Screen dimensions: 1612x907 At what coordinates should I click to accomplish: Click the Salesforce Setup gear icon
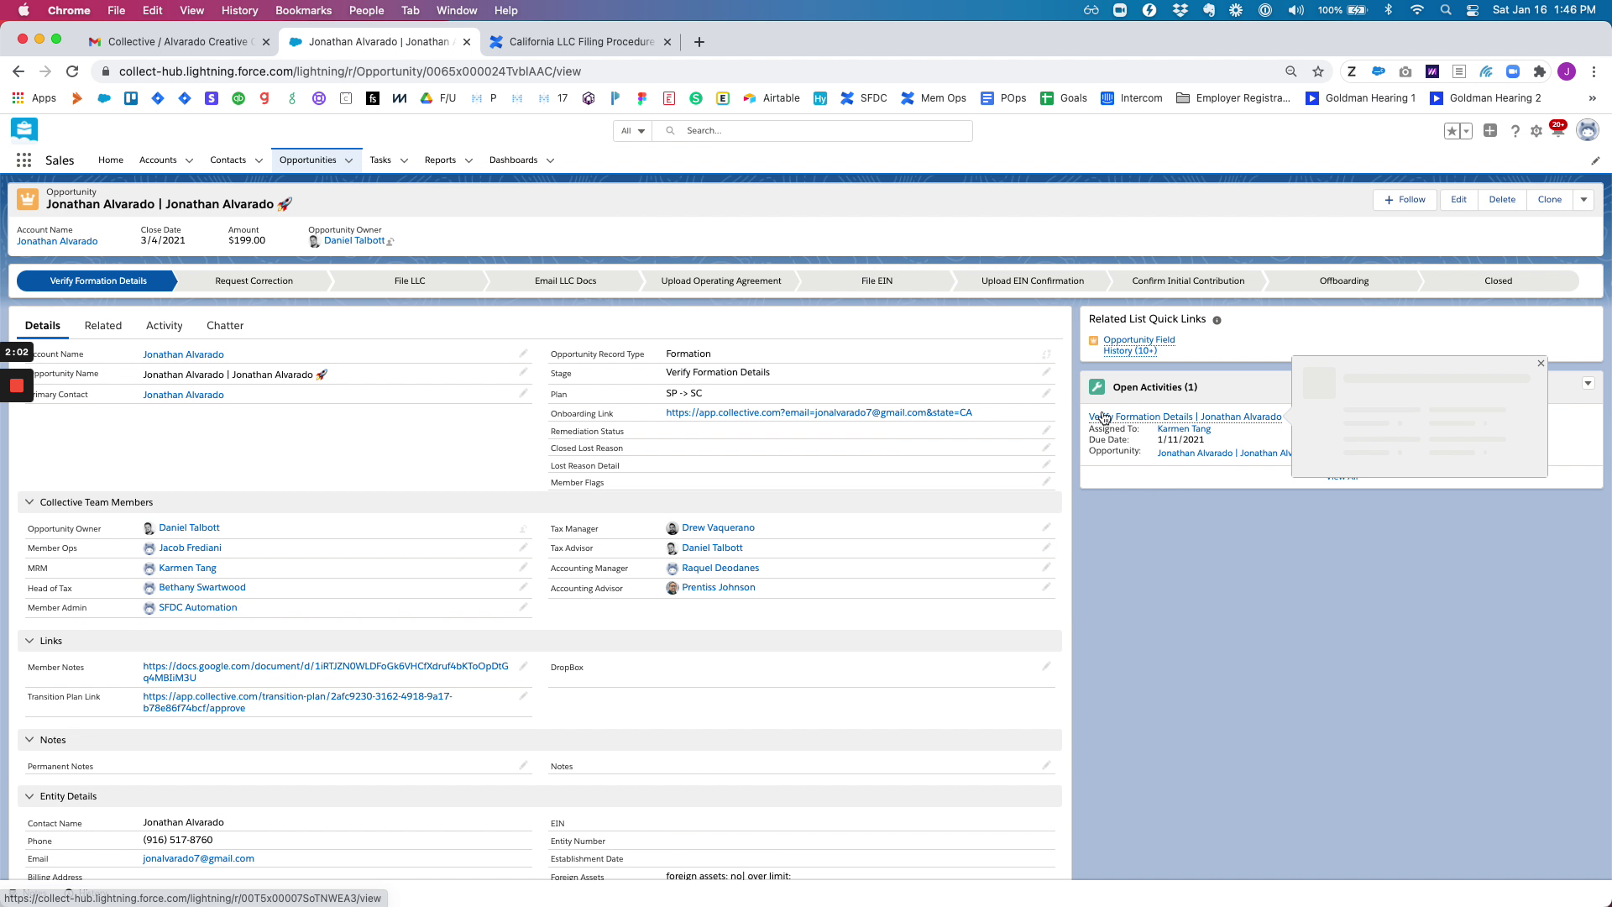click(1536, 131)
